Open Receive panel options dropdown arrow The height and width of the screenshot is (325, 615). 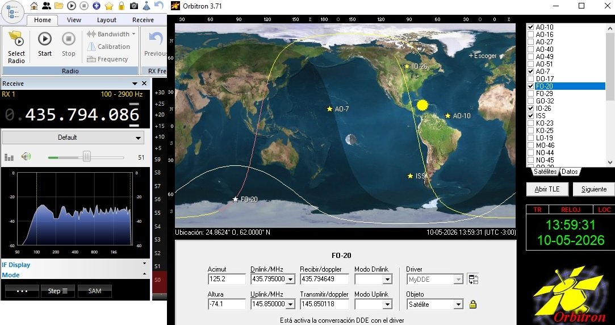coord(135,84)
